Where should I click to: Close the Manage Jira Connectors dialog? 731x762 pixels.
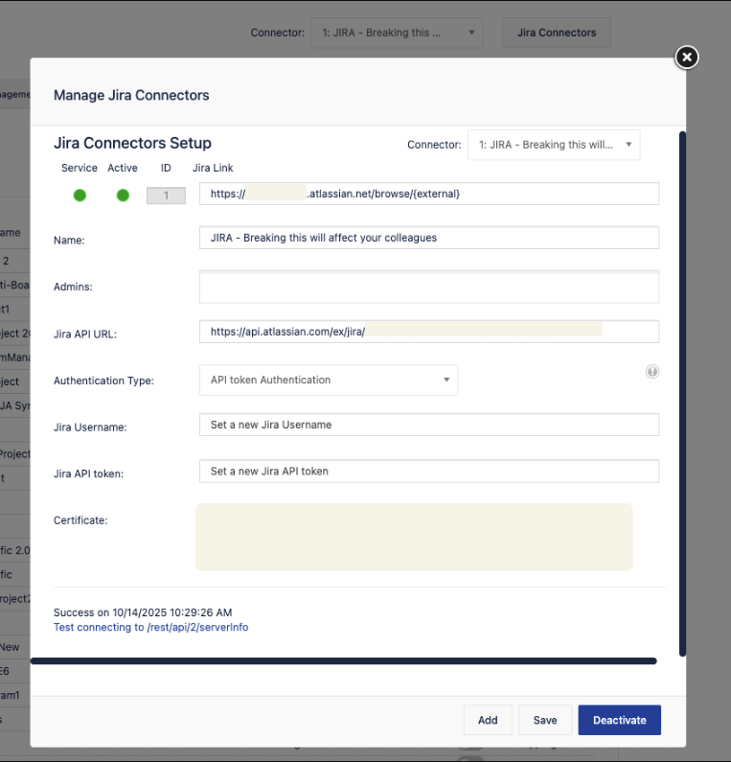(686, 58)
